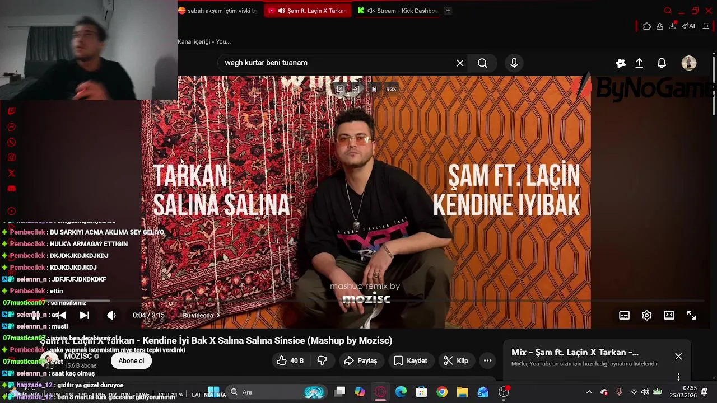The width and height of the screenshot is (717, 403).
Task: Go to previous video in player
Action: [x=62, y=316]
